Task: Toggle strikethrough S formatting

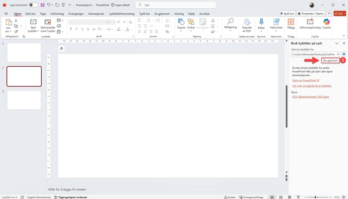Action: (x=88, y=29)
